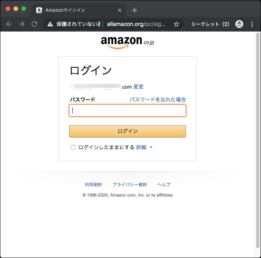Enable the ログインしたままにする checkbox
This screenshot has width=261, height=258.
[73, 147]
